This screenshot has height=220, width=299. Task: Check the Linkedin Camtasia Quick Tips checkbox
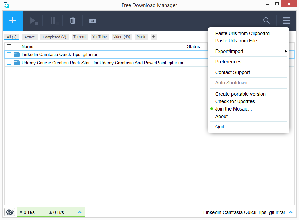click(9, 54)
